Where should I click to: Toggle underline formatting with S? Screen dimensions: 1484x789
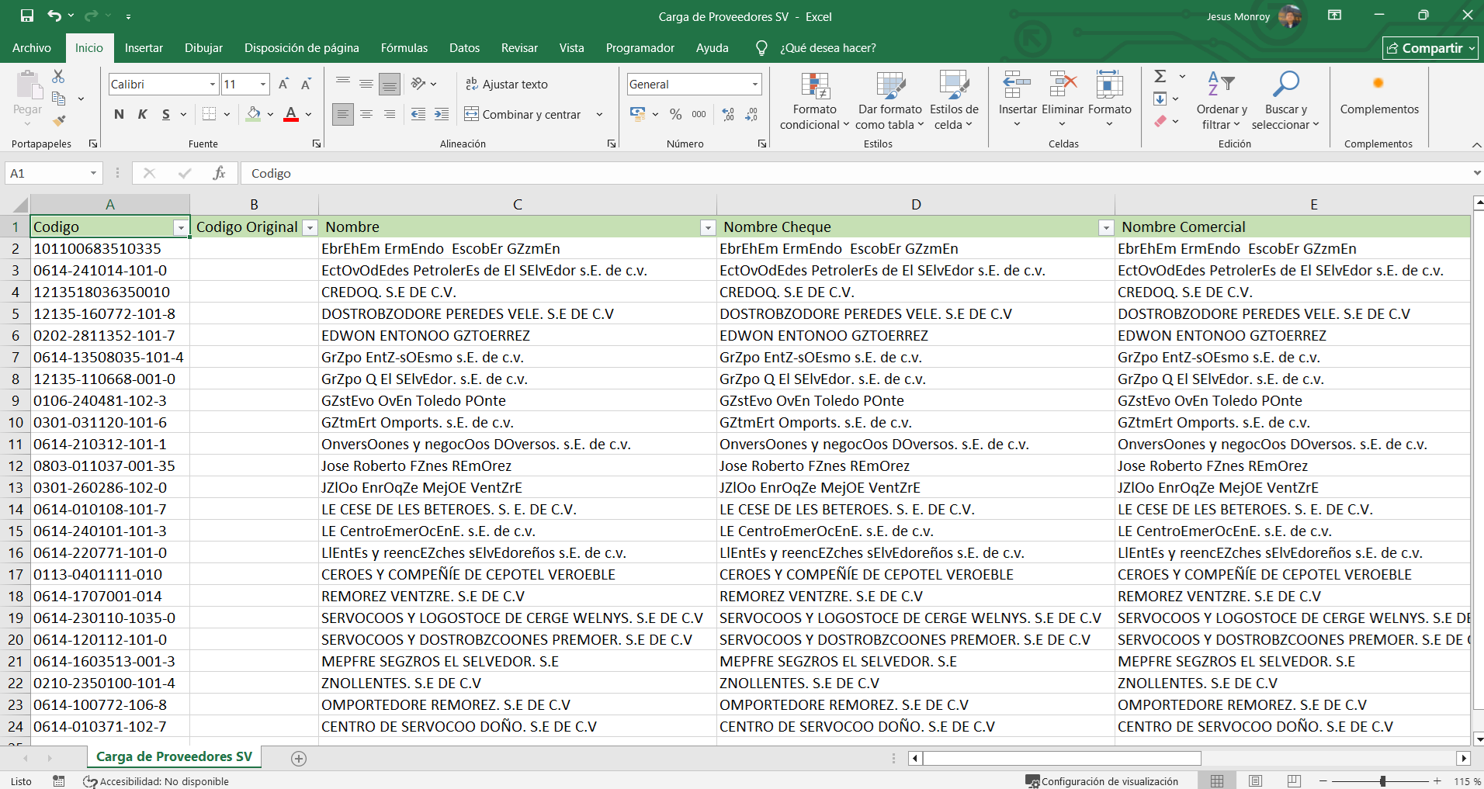[165, 114]
